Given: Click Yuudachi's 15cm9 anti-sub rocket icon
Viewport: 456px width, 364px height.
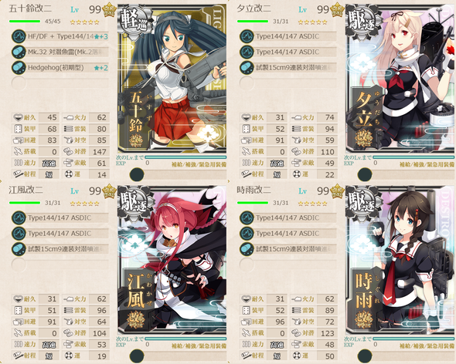Looking at the screenshot, I should point(247,68).
